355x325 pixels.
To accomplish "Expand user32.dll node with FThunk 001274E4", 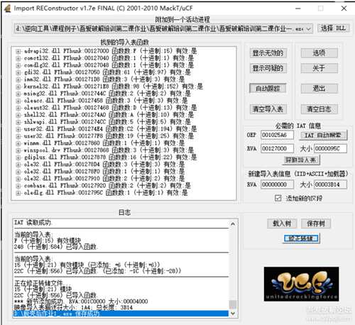I will [18, 129].
